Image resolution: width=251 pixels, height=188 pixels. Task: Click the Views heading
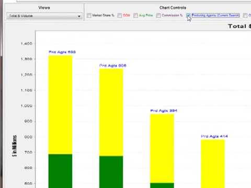point(44,8)
